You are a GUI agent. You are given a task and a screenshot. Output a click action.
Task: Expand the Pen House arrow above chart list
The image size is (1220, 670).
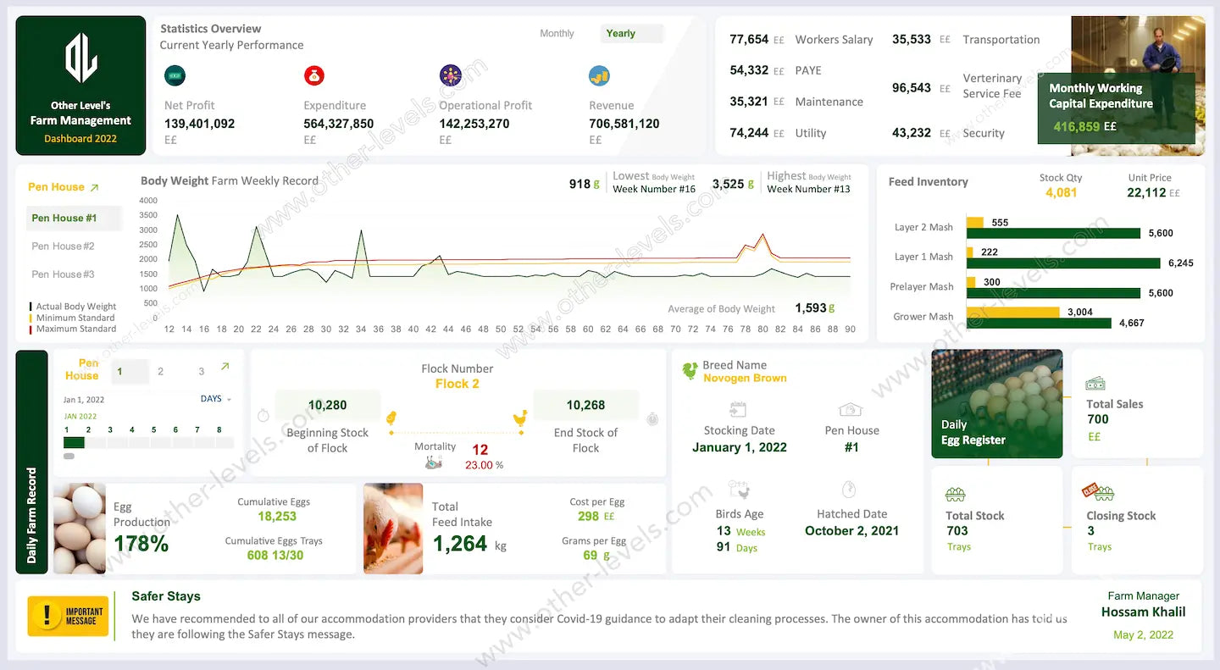click(94, 187)
